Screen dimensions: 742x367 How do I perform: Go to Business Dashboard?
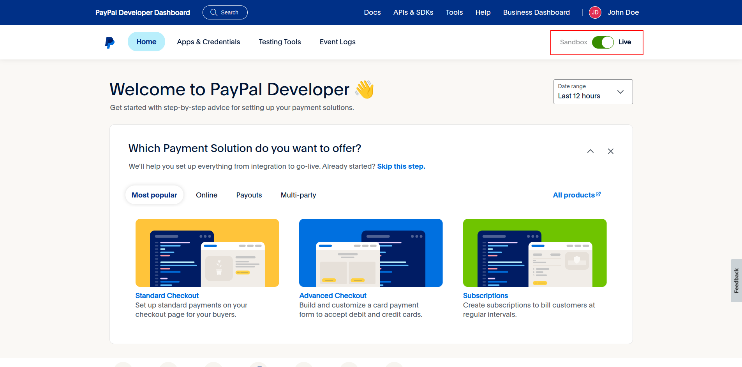click(x=536, y=12)
